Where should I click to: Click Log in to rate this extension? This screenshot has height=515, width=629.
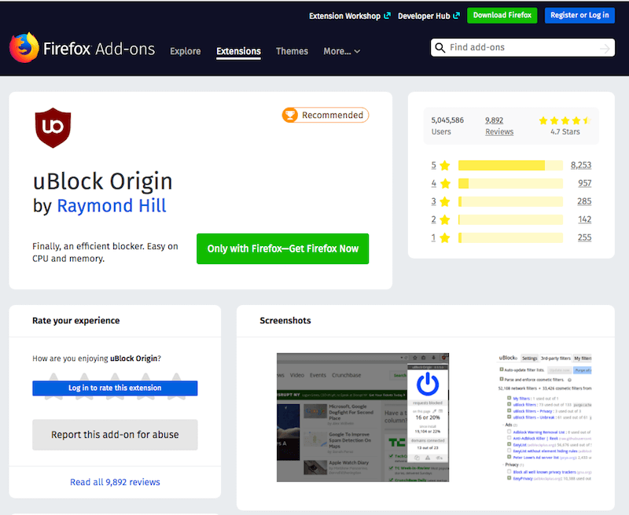pos(115,388)
